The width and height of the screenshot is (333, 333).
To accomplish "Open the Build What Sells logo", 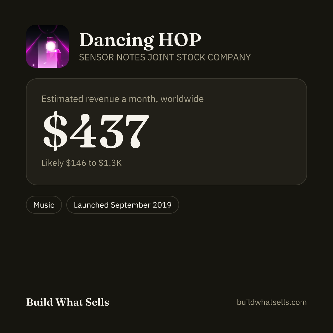I will [68, 302].
